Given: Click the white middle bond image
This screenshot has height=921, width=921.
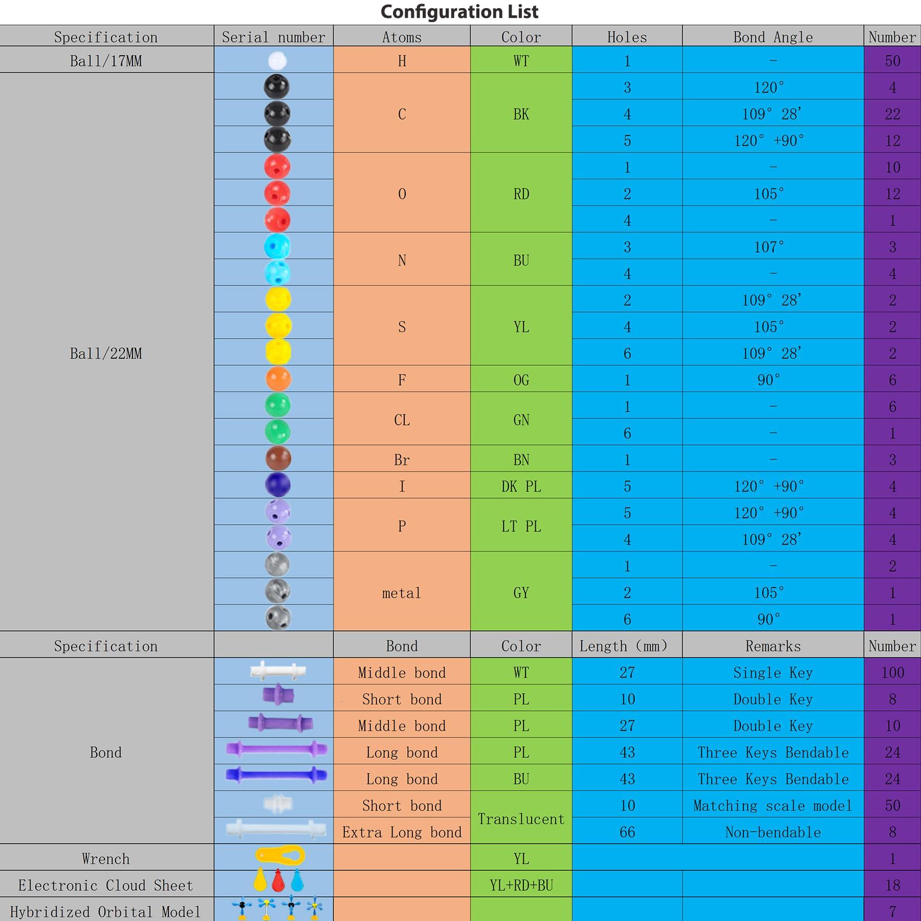Looking at the screenshot, I should click(x=278, y=671).
